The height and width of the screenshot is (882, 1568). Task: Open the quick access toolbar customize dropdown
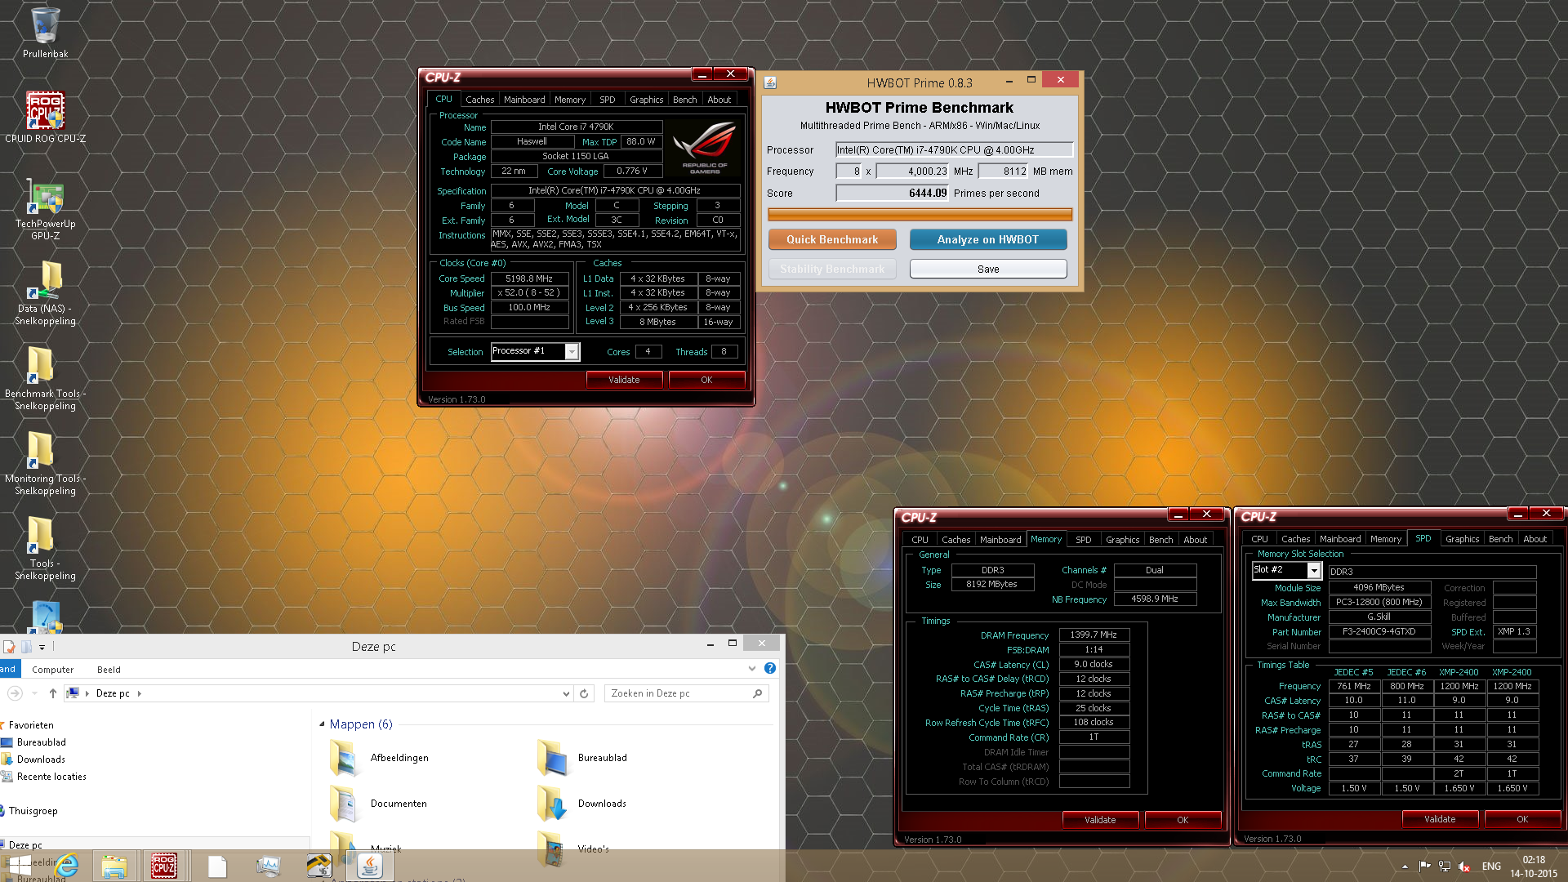point(42,647)
